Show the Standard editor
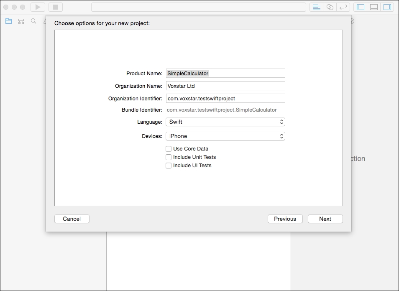Image resolution: width=399 pixels, height=291 pixels. [316, 7]
